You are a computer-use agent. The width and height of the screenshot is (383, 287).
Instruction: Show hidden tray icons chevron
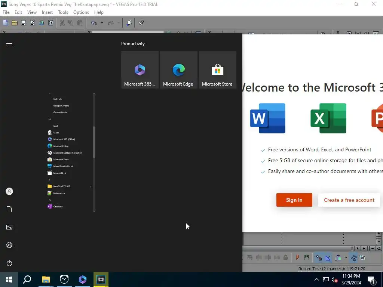(316, 280)
